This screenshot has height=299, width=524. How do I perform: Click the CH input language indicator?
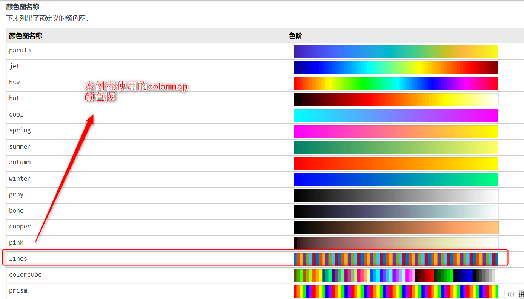point(511,294)
